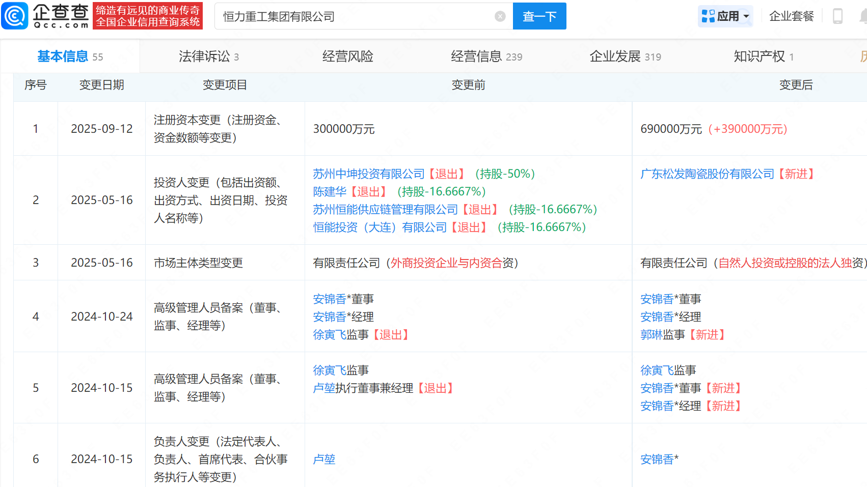
Task: Select the 变更前 column header
Action: click(x=469, y=85)
